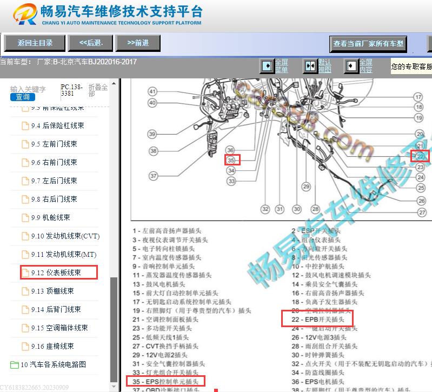Click the document icon beside 9.15
The height and width of the screenshot is (392, 432).
25,328
